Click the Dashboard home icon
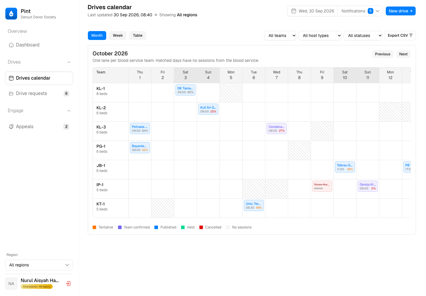426x296 pixels. (11, 45)
